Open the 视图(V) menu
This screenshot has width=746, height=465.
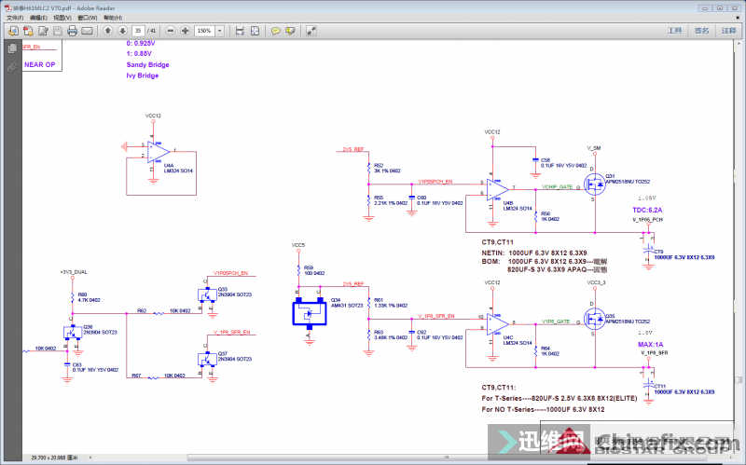(62, 18)
